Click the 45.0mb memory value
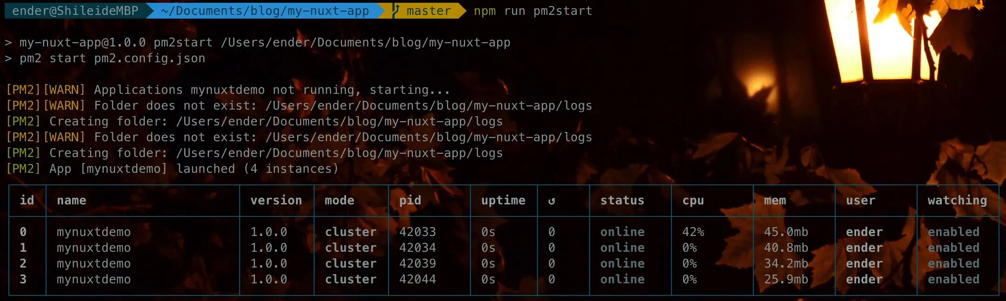Screen dimensions: 1006x301 point(786,232)
